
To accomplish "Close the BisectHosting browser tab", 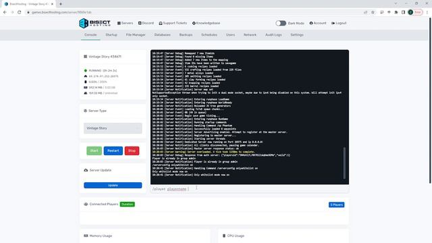I will point(52,4).
